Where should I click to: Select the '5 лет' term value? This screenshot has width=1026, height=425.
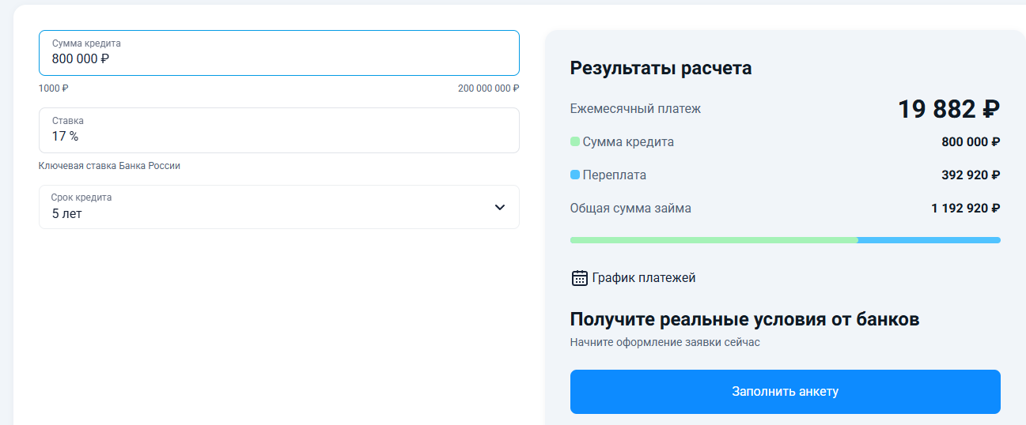tap(67, 214)
